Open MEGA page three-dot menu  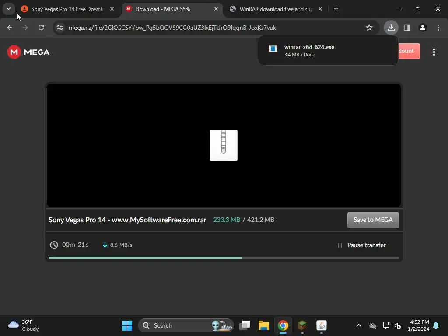(x=434, y=52)
